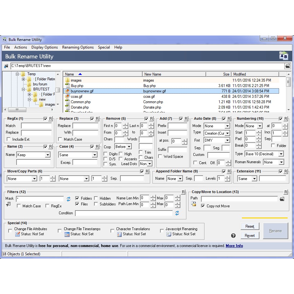Click the Change File Timestamps calendar icon
The width and height of the screenshot is (294, 294).
(67, 234)
